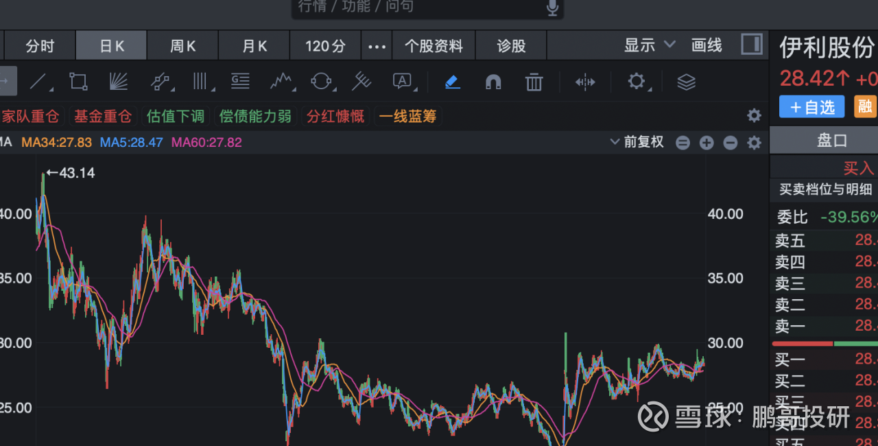Viewport: 878px width, 446px height.
Task: Pick the fan lines drawing tool
Action: pos(119,82)
